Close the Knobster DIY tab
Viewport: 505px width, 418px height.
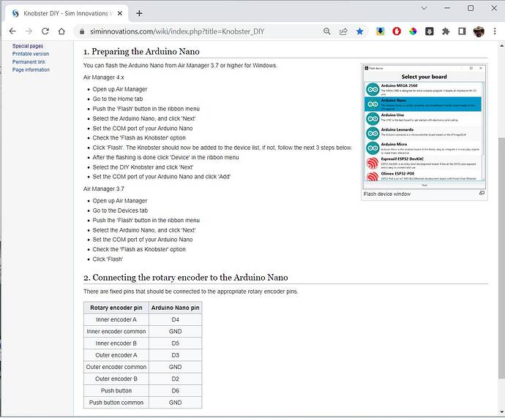[120, 13]
